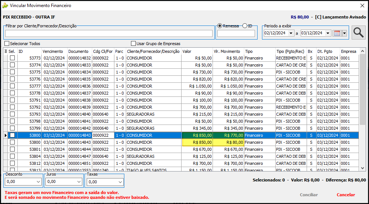Tick the checkbox for row ID 53793
The width and height of the screenshot is (369, 204).
pos(12,114)
